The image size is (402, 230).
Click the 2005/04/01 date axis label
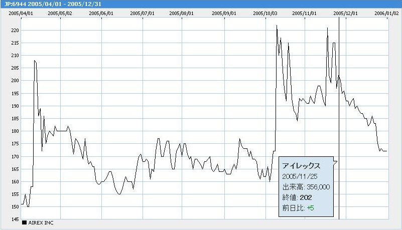(x=21, y=14)
